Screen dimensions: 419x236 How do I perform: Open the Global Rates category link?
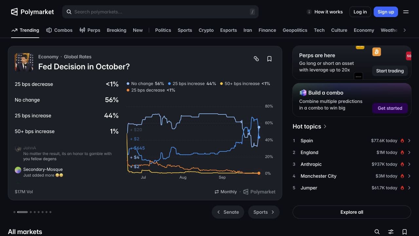click(x=78, y=57)
